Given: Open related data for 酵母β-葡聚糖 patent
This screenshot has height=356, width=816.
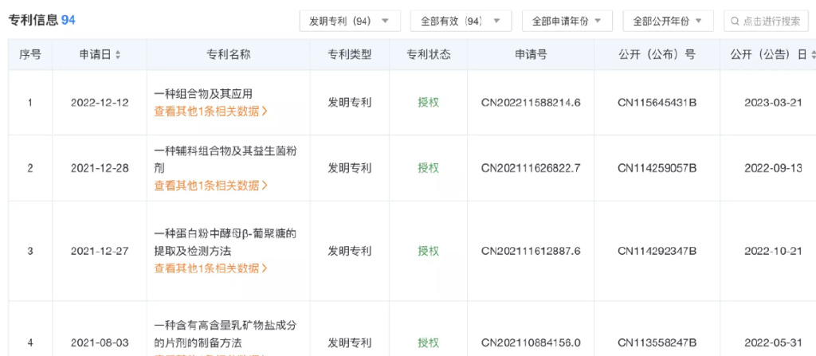Looking at the screenshot, I should point(210,268).
